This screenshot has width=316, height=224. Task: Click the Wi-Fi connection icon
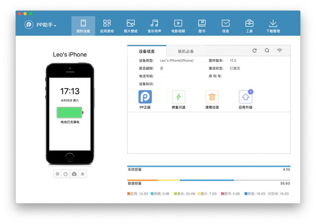[x=279, y=50]
